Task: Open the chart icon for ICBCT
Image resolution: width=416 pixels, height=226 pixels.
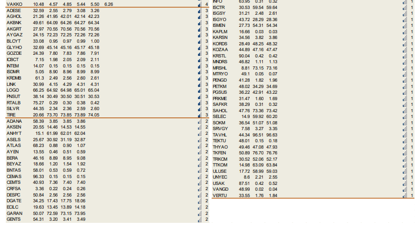Action: tap(200, 60)
